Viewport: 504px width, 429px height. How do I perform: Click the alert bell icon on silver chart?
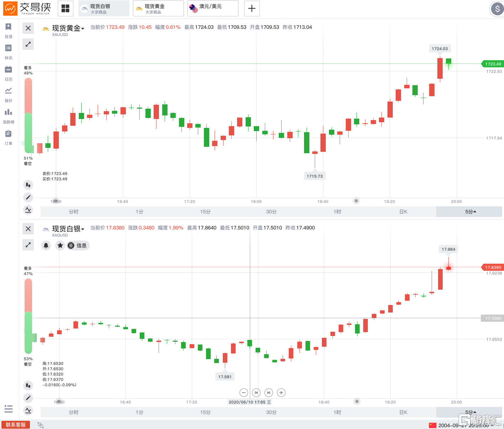click(x=46, y=245)
